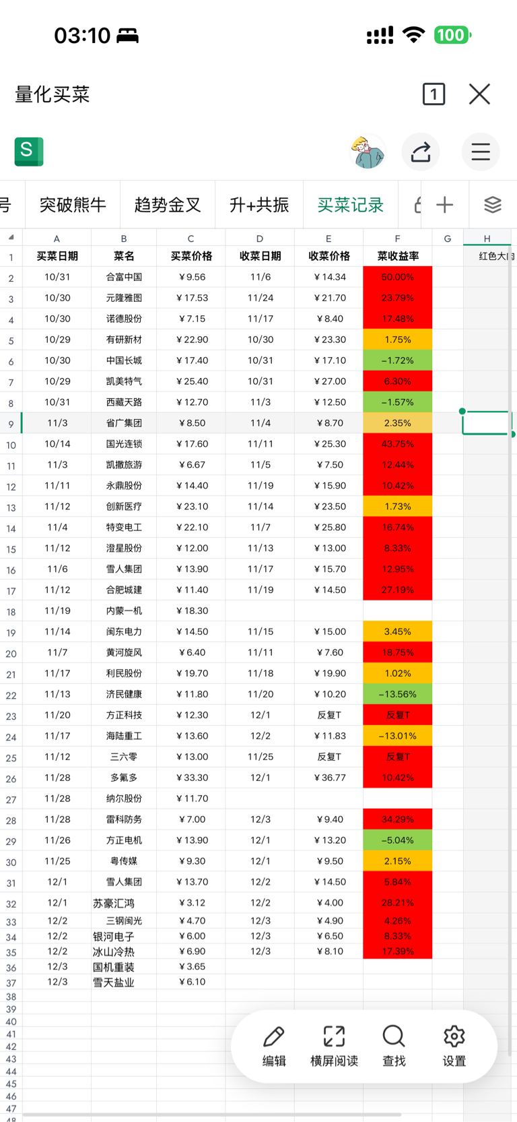Select column A header

[x=57, y=239]
